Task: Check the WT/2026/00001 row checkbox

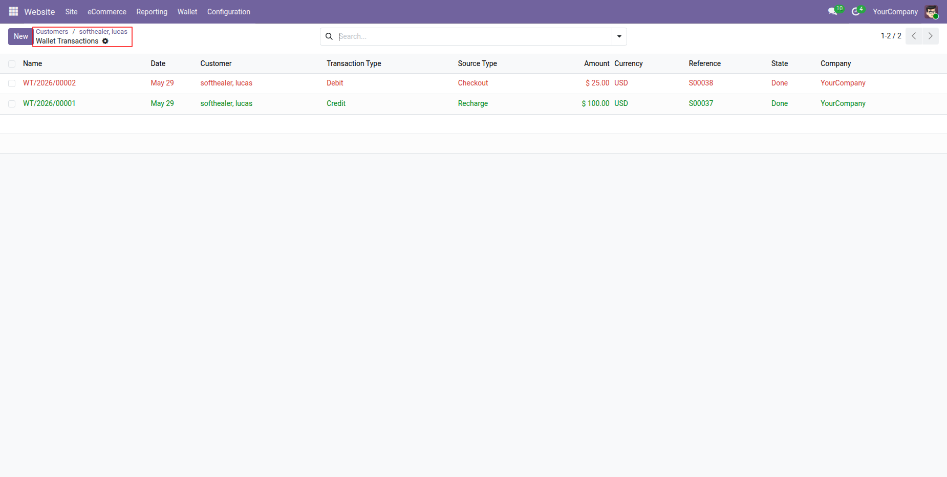Action: click(x=12, y=104)
